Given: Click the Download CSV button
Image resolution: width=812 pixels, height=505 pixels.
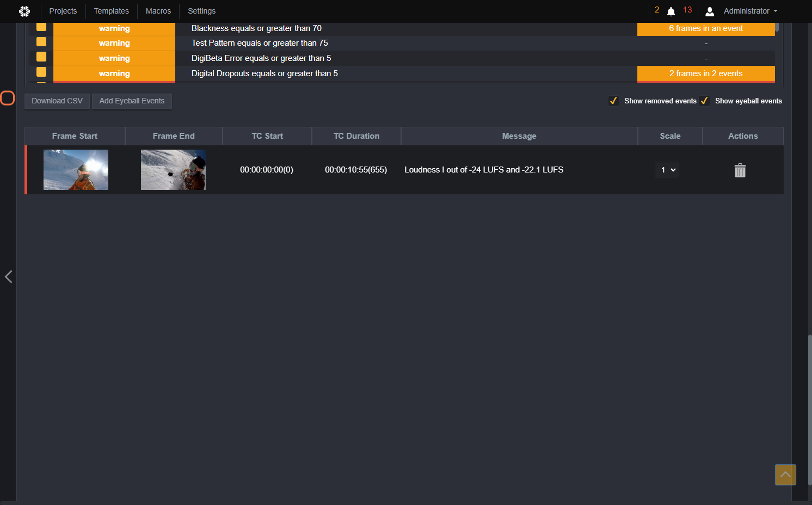Looking at the screenshot, I should pos(57,101).
